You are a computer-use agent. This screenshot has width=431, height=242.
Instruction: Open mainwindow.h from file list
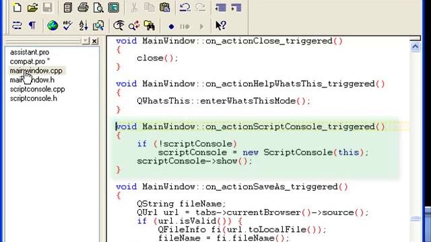(x=32, y=80)
